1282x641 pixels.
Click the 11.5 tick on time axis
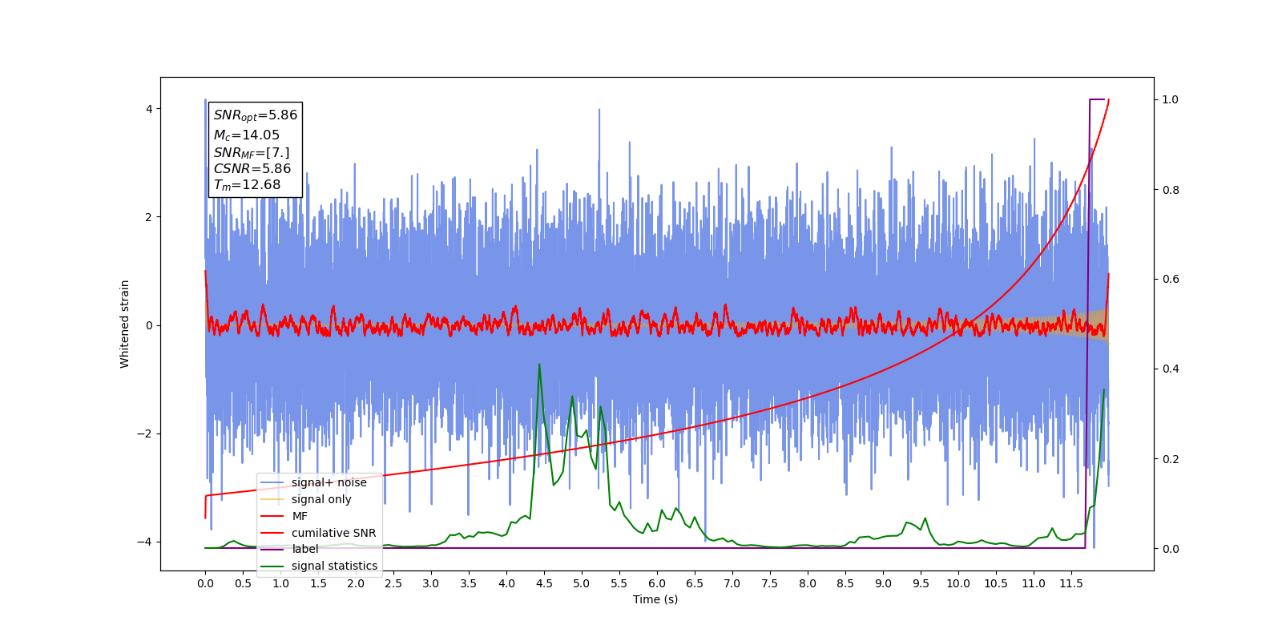tap(1071, 583)
